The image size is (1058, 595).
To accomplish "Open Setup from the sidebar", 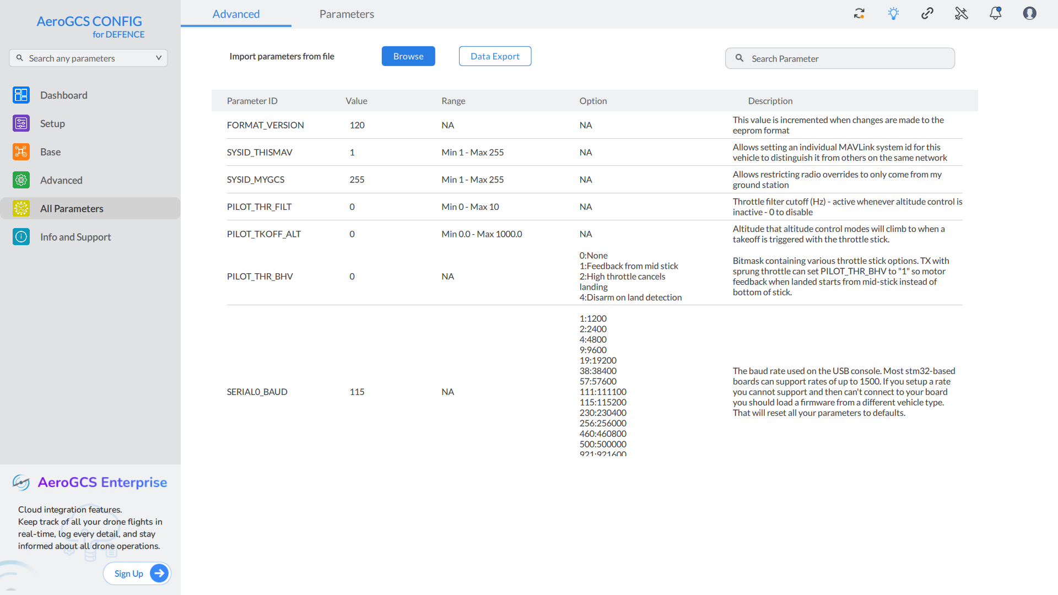I will click(x=90, y=123).
